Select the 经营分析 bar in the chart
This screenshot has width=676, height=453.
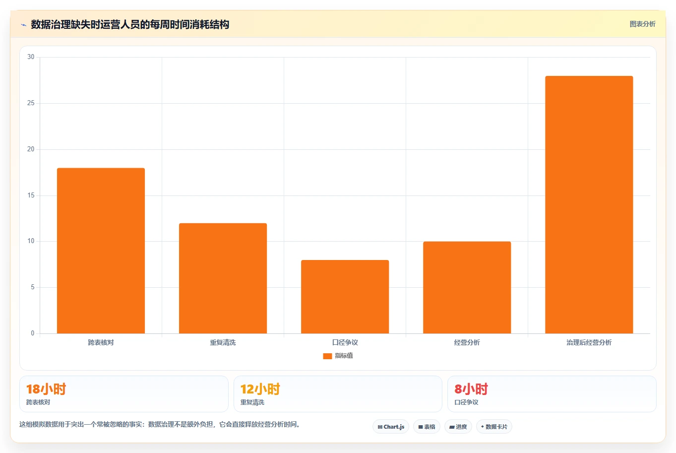point(467,287)
